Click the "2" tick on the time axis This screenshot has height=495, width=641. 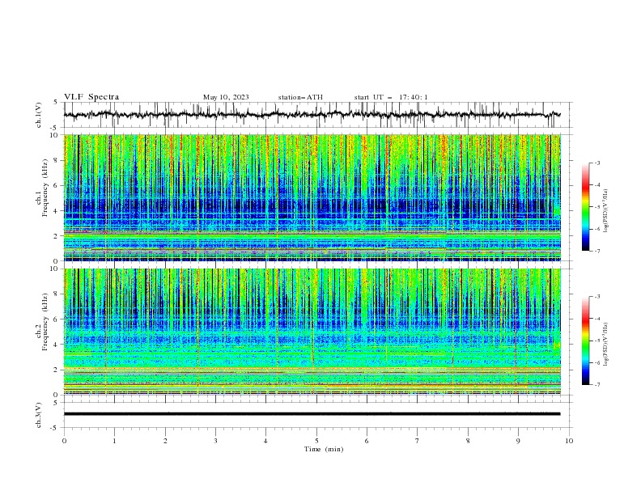click(165, 441)
